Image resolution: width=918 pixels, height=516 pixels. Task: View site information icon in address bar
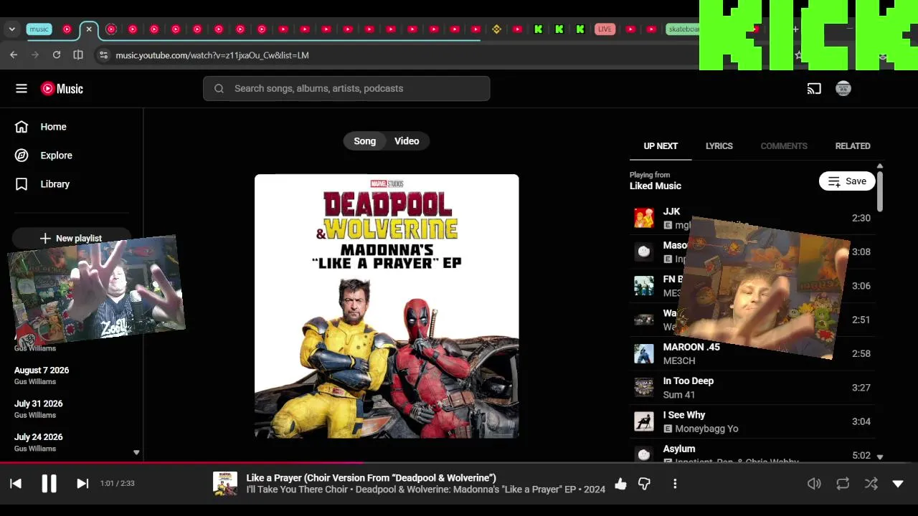click(103, 55)
